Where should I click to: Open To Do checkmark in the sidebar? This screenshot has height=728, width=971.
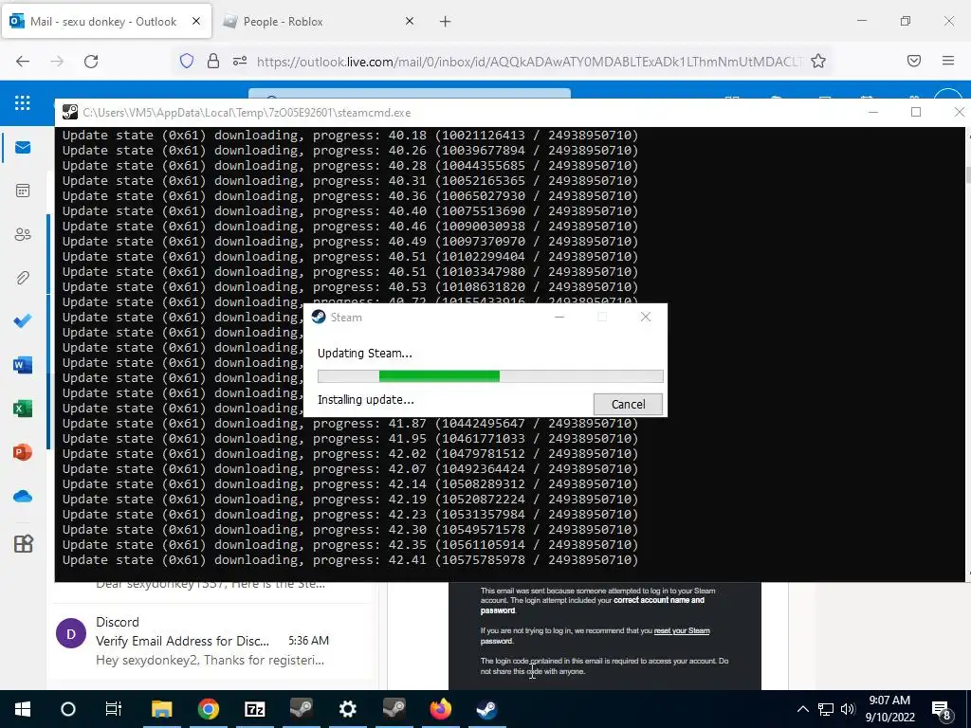tap(23, 321)
